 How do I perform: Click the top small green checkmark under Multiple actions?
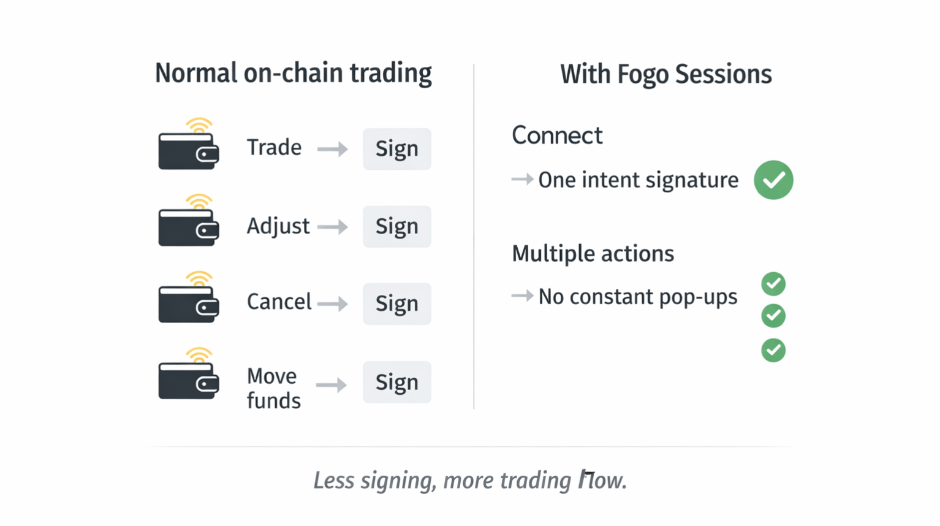(x=773, y=283)
